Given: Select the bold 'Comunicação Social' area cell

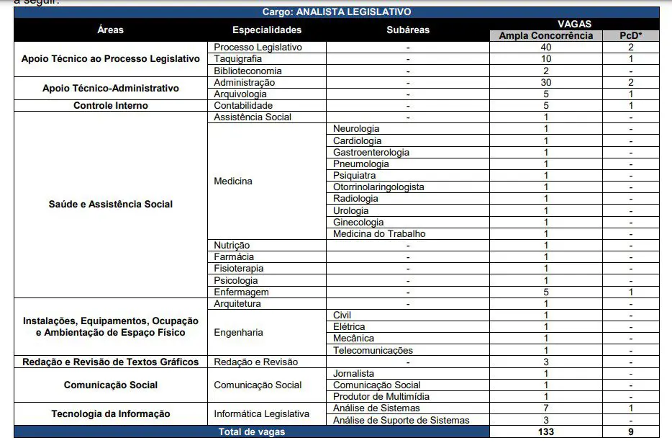Looking at the screenshot, I should point(111,385).
